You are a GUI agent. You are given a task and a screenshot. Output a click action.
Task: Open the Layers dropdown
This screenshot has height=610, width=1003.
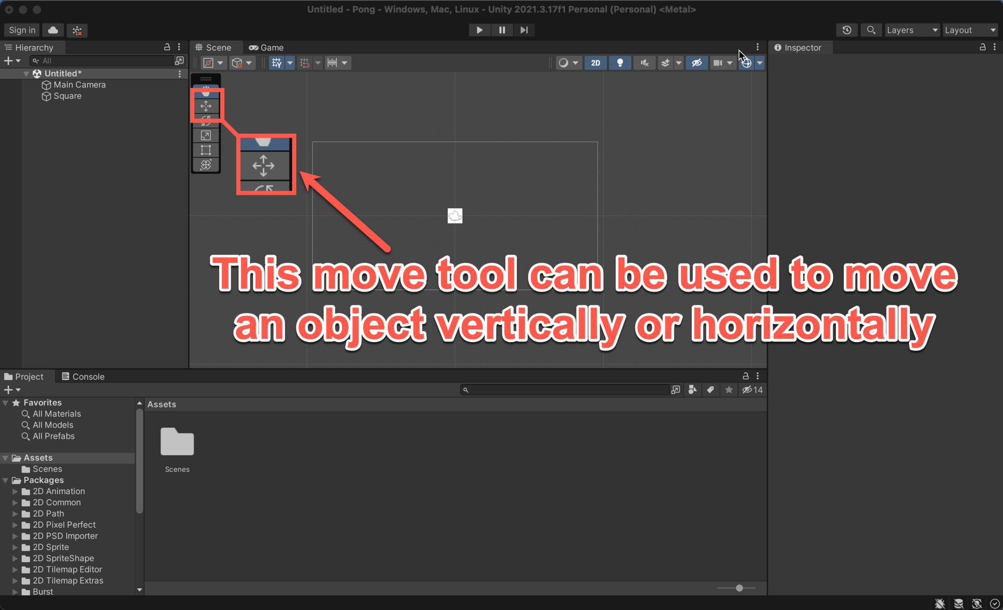911,30
